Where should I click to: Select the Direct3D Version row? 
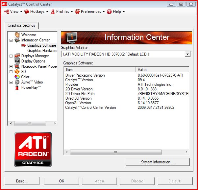click(x=127, y=98)
